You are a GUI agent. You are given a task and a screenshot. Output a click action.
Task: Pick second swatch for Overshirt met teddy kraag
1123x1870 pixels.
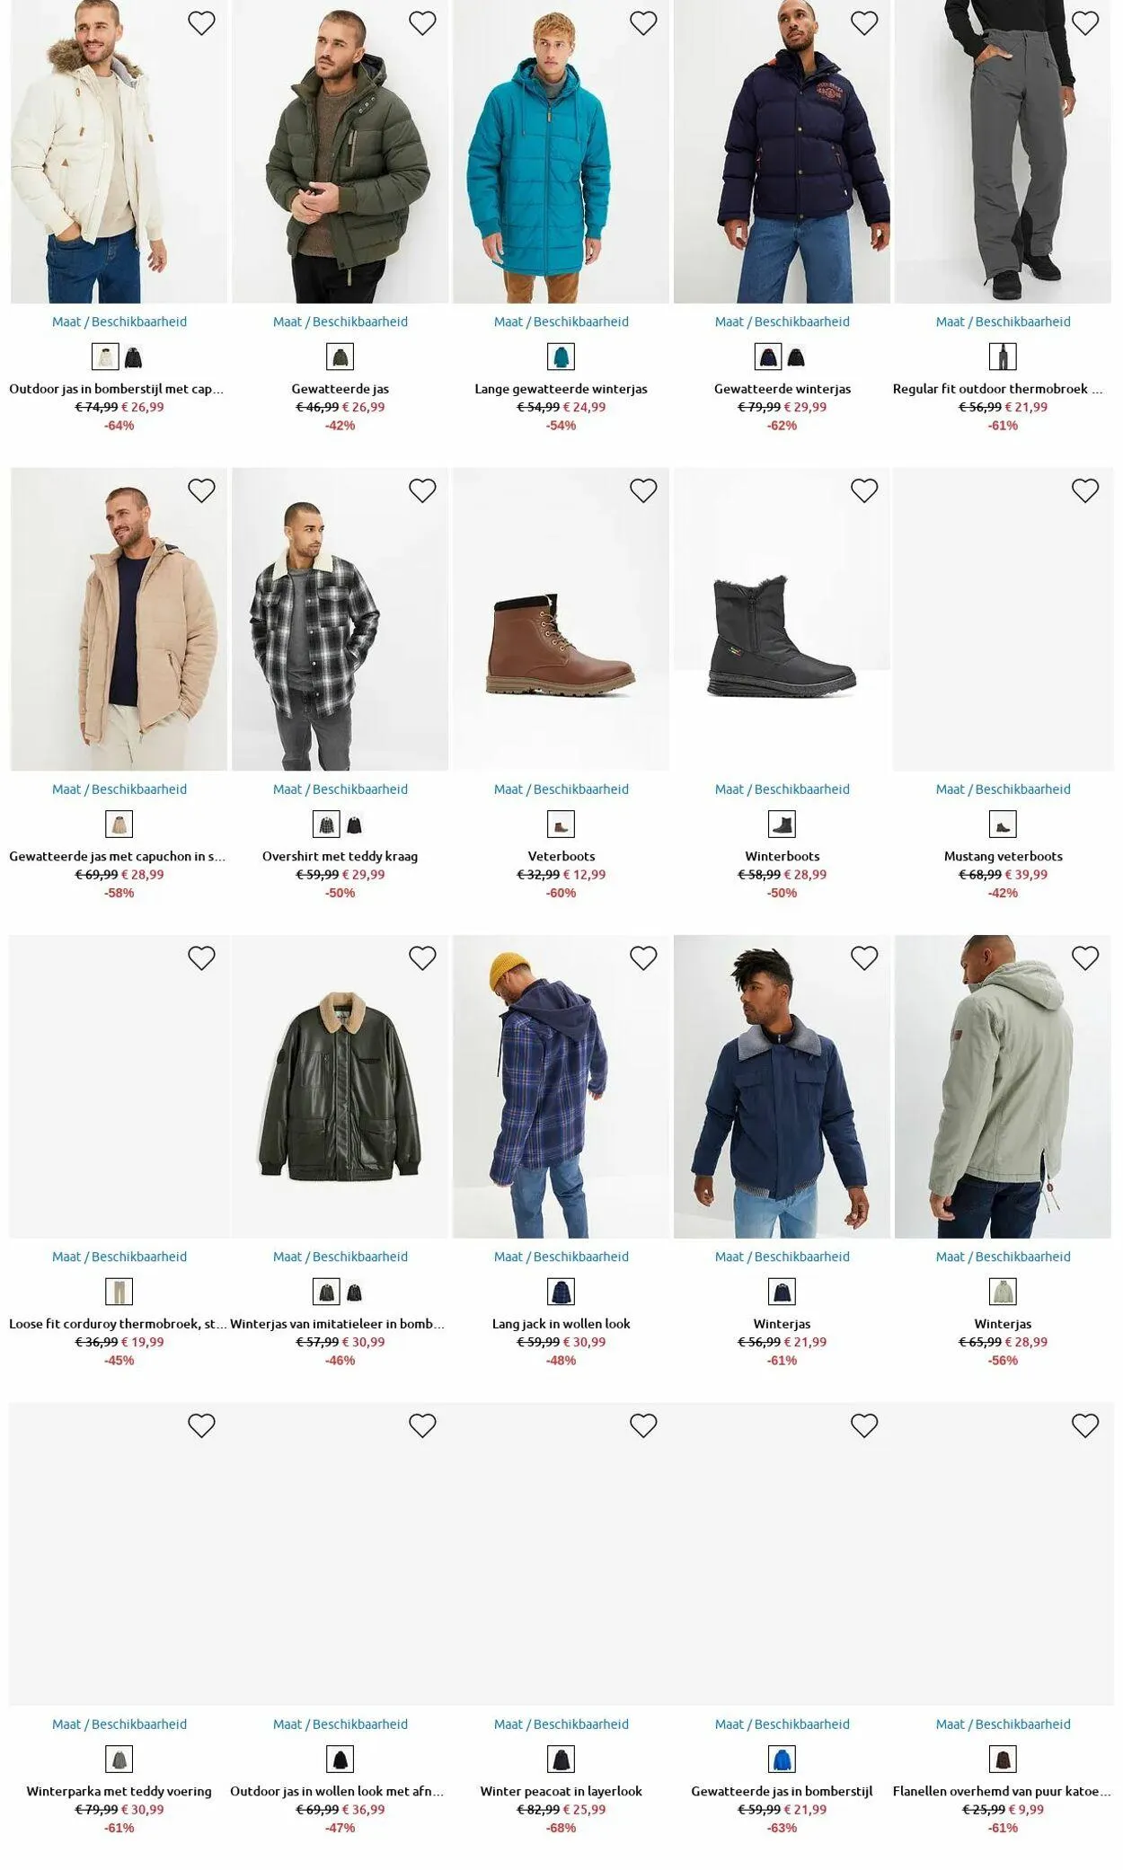[355, 825]
